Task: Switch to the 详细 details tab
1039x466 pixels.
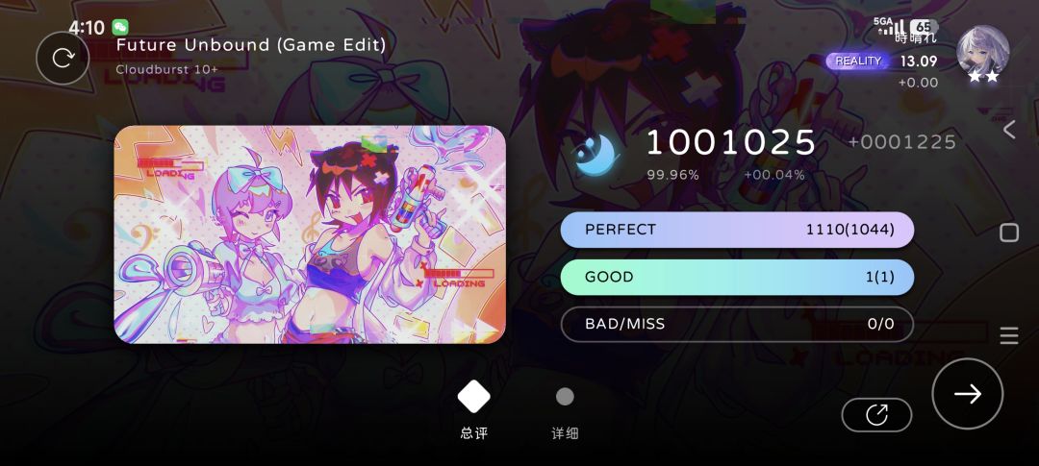Action: pyautogui.click(x=565, y=414)
